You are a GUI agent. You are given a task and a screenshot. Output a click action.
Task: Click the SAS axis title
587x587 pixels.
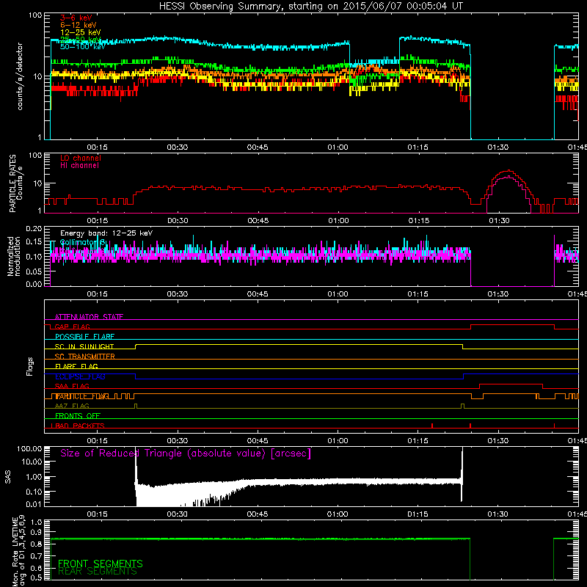coord(8,477)
